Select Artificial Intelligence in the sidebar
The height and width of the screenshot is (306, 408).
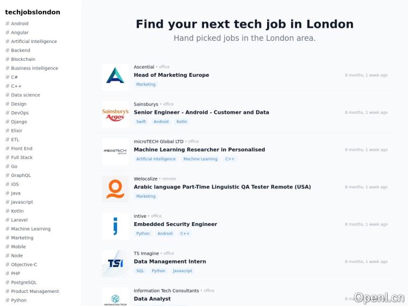[x=34, y=41]
